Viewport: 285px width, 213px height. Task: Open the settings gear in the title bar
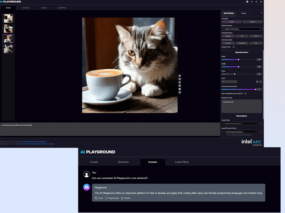pyautogui.click(x=247, y=2)
